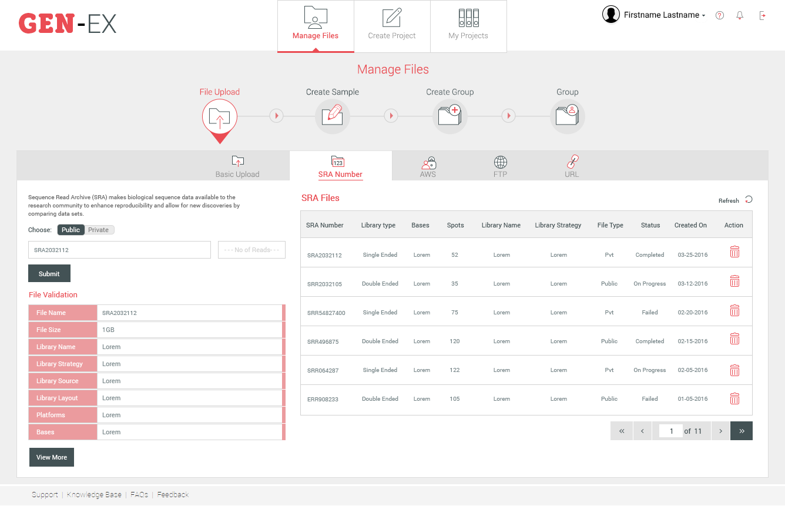The height and width of the screenshot is (506, 785).
Task: Click the View More button
Action: click(52, 457)
